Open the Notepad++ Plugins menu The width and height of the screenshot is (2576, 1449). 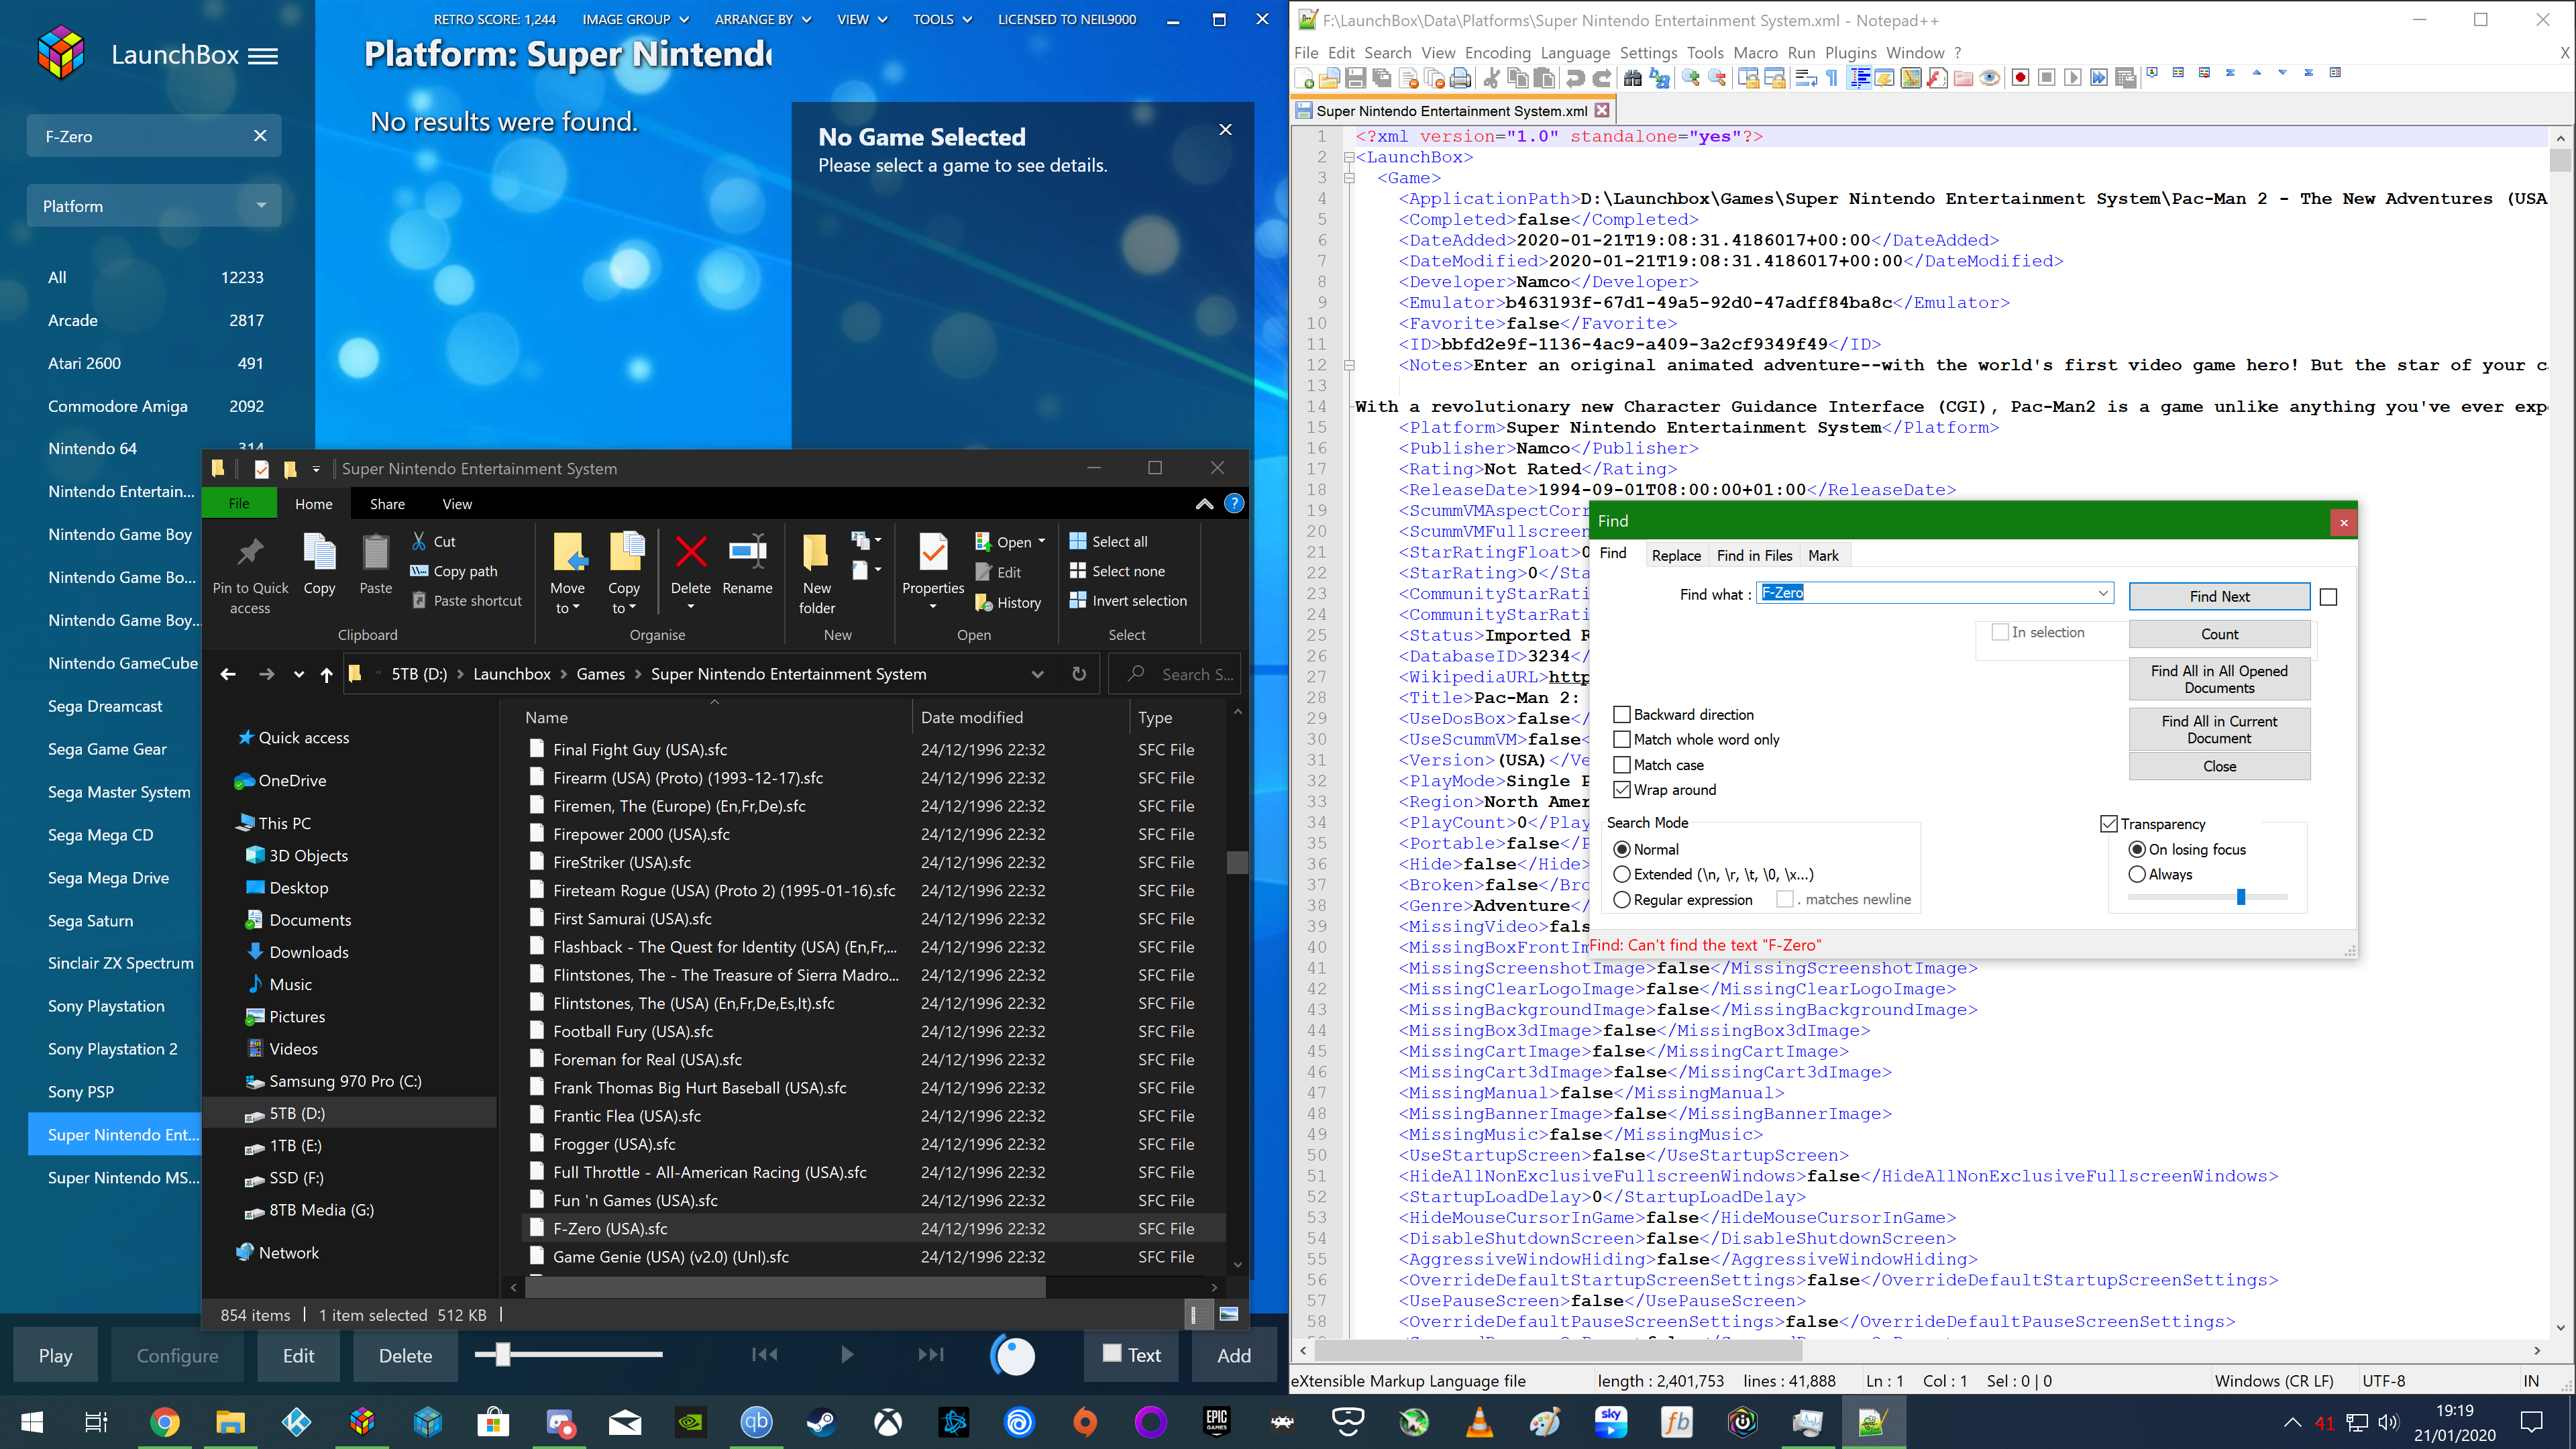[x=1850, y=53]
